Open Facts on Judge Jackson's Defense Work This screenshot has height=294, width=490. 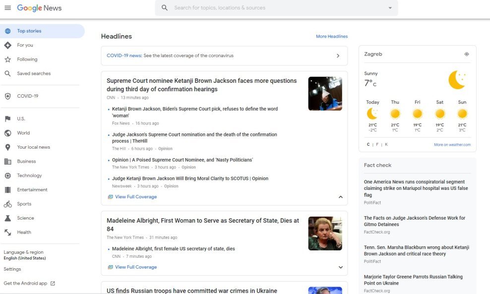click(x=415, y=221)
